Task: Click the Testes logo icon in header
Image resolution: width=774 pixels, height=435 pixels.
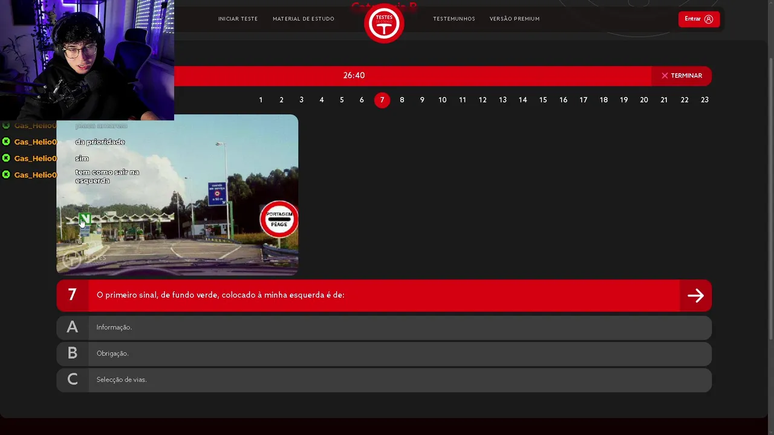Action: coord(384,24)
